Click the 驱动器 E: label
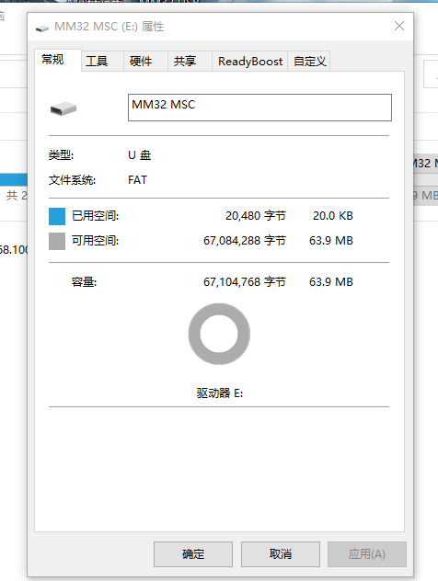Viewport: 438px width, 581px height. (x=220, y=393)
